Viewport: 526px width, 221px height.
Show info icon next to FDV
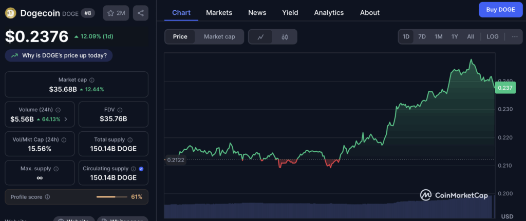pyautogui.click(x=120, y=110)
